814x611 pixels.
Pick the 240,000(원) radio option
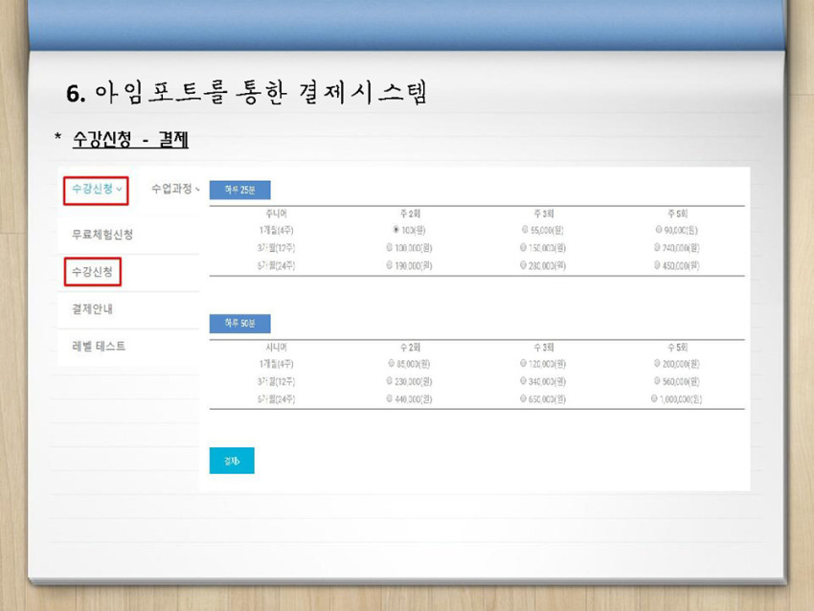[657, 248]
